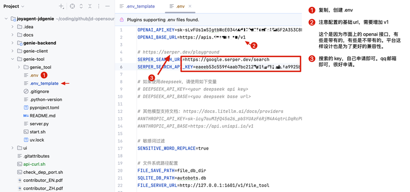The image size is (410, 192).
Task: Click the server.py file icon
Action: tap(26, 124)
